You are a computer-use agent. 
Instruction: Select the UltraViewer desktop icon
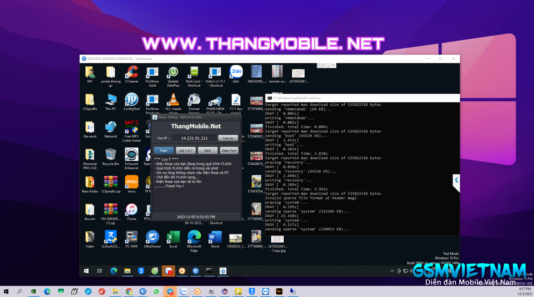tap(152, 240)
